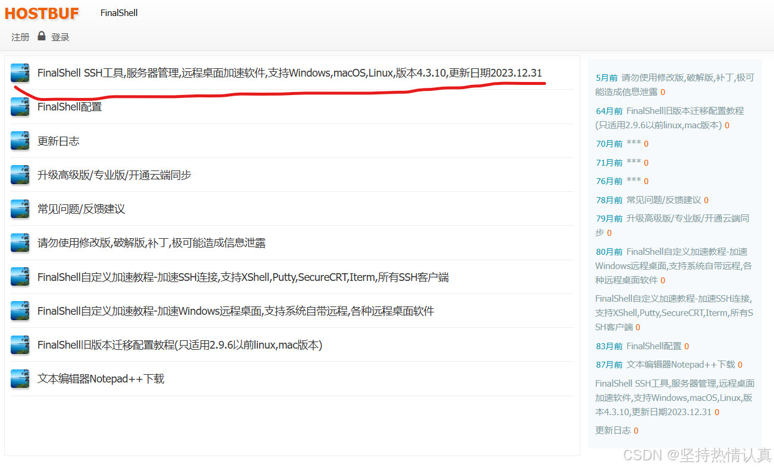Click thumbnail icon beside 常见问题/反馈建议

(20, 209)
